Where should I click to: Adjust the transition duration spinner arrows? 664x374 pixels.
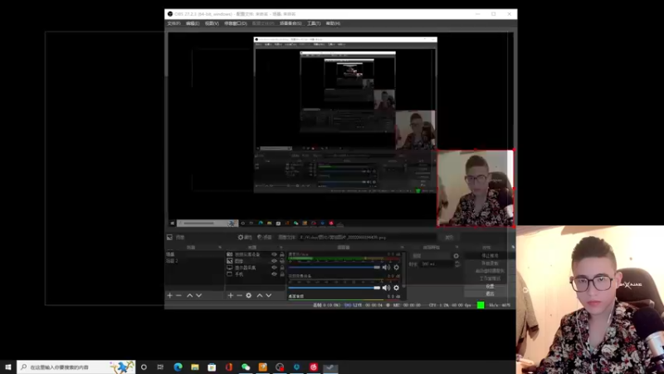pyautogui.click(x=457, y=264)
